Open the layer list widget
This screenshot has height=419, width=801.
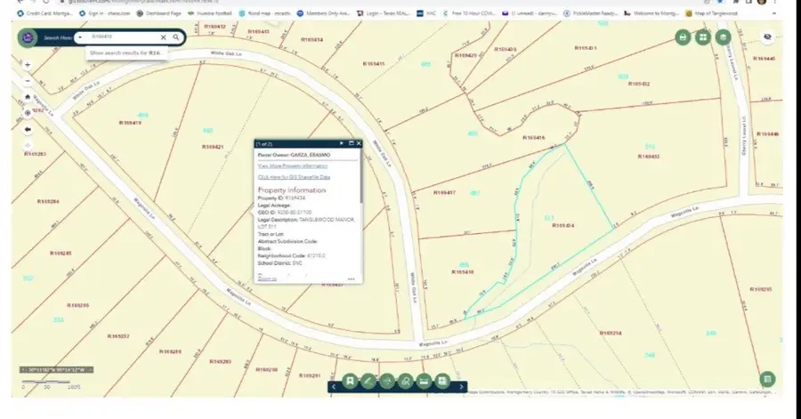tap(724, 37)
